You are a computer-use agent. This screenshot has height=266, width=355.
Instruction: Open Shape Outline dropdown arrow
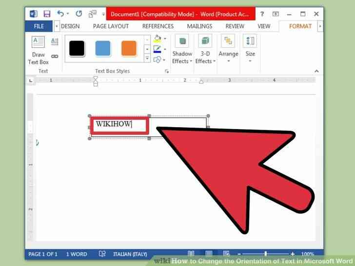coord(165,49)
